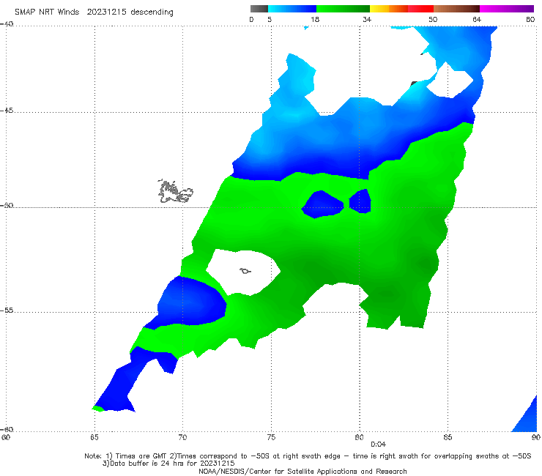Select the red segment of the color scale

pos(420,9)
